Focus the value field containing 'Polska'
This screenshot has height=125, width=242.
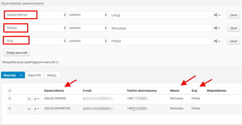point(160,41)
